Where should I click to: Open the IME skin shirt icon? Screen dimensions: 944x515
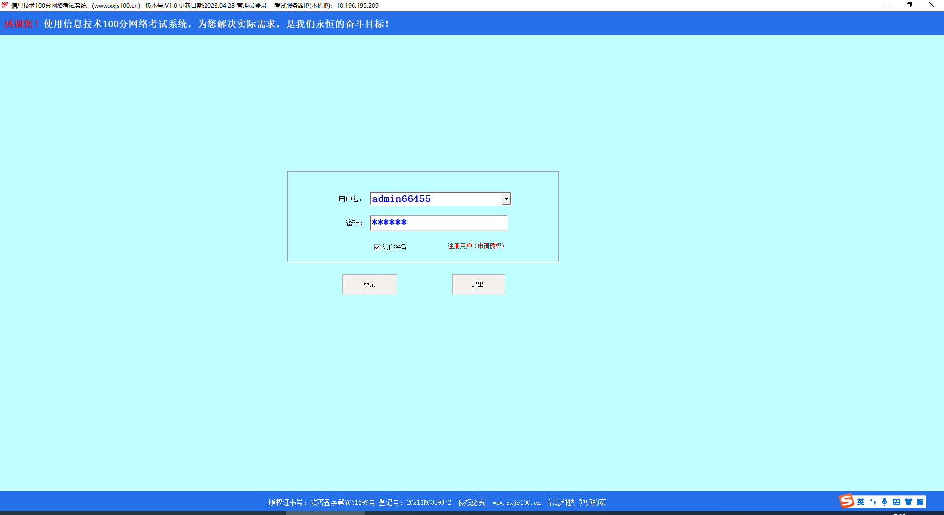908,502
